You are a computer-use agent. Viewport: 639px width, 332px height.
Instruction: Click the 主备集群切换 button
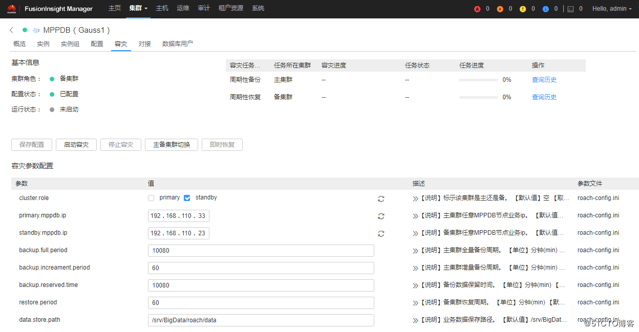click(x=172, y=145)
